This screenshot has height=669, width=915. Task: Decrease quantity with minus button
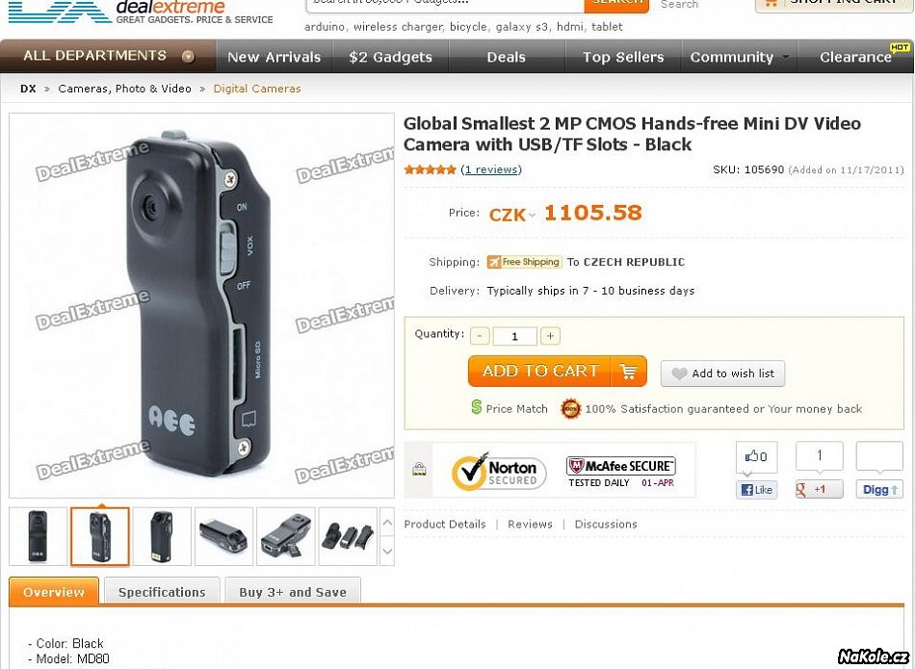click(480, 336)
